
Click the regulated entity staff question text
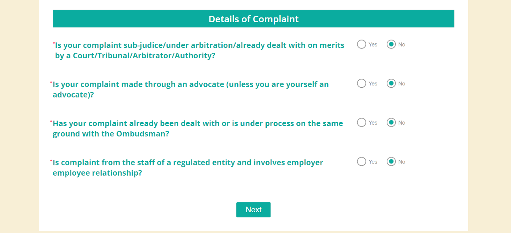tap(187, 168)
